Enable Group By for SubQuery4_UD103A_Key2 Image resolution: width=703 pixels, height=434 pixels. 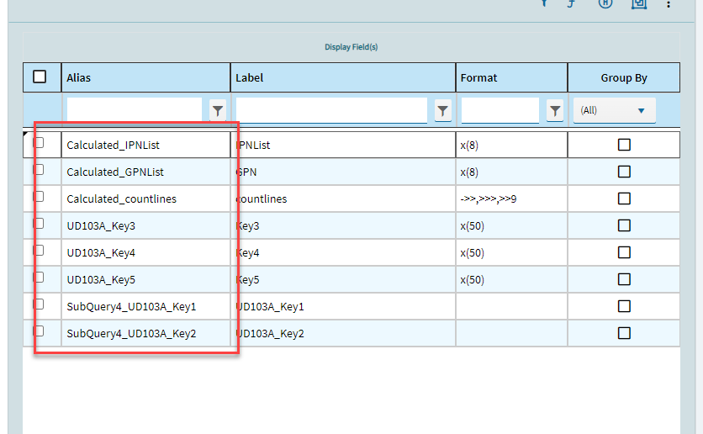pos(624,333)
